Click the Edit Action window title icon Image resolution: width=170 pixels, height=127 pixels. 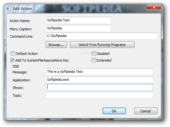(9, 9)
